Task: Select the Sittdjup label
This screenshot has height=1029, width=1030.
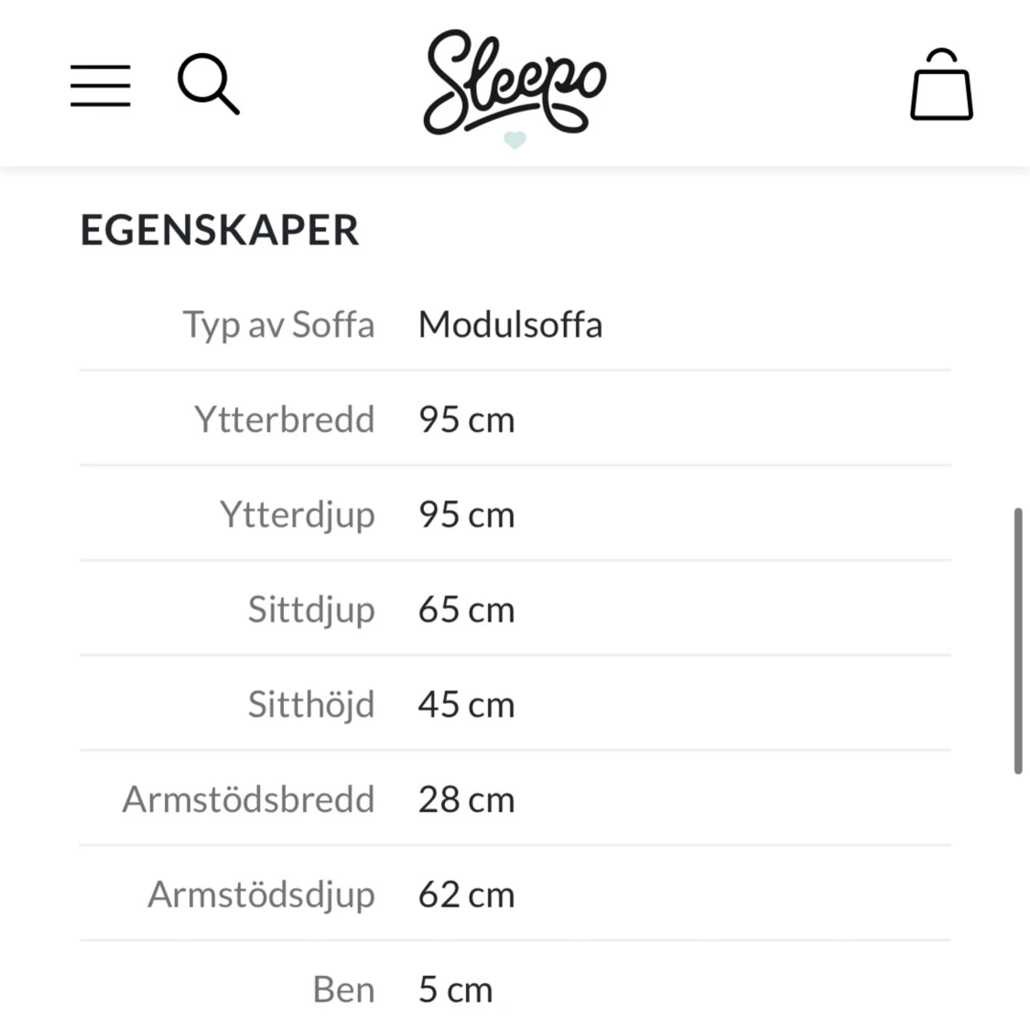Action: click(x=311, y=610)
